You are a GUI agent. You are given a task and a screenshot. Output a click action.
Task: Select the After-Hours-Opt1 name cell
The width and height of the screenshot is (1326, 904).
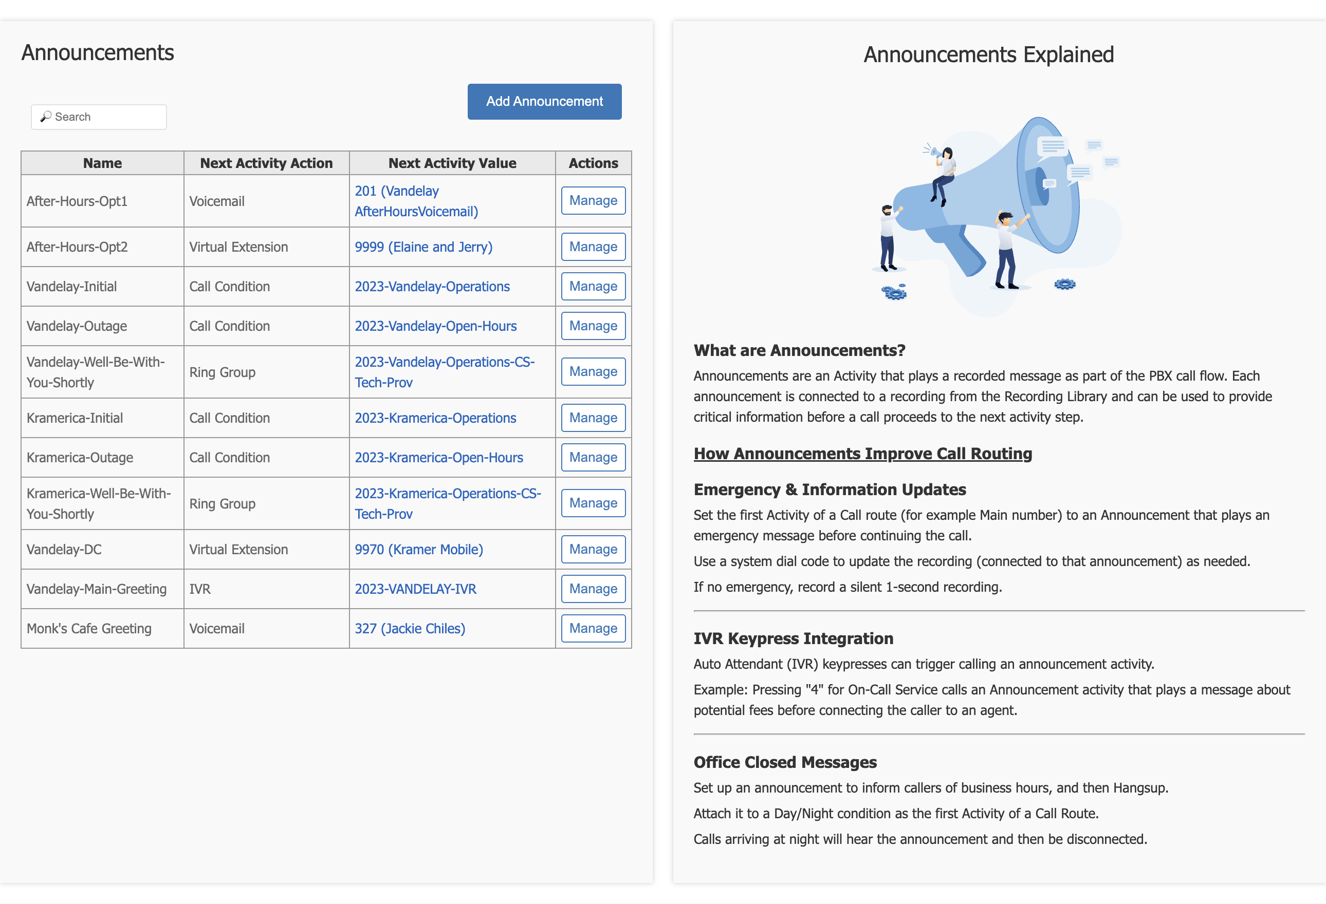coord(102,201)
